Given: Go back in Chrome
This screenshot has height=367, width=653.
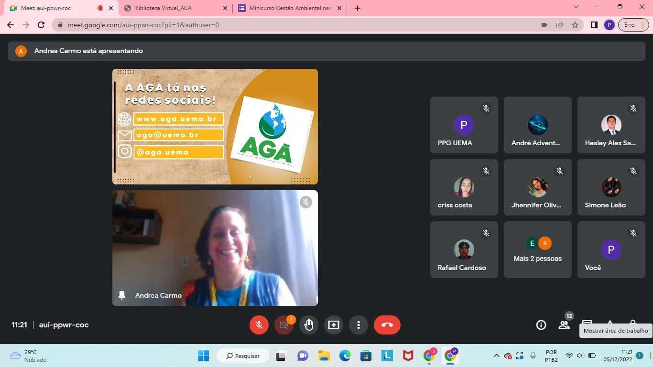Looking at the screenshot, I should pyautogui.click(x=11, y=25).
